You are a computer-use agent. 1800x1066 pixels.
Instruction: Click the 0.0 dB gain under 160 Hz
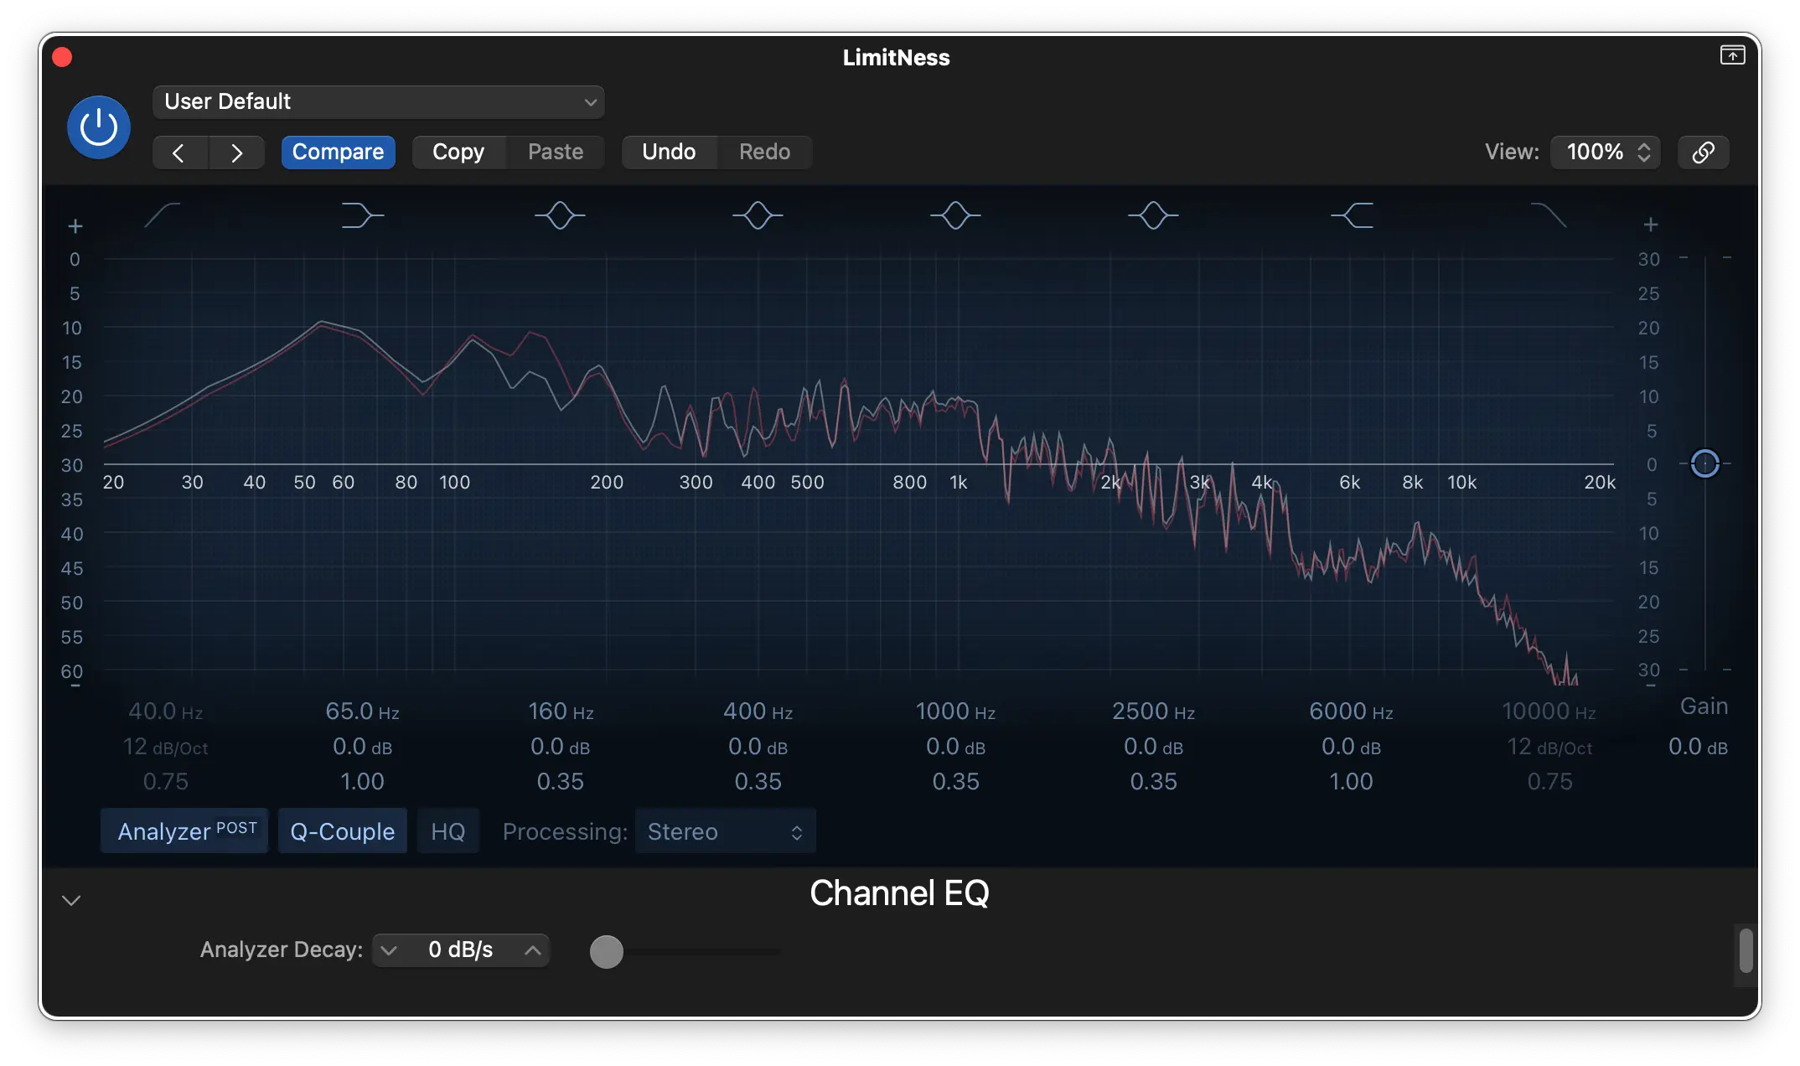pos(560,747)
